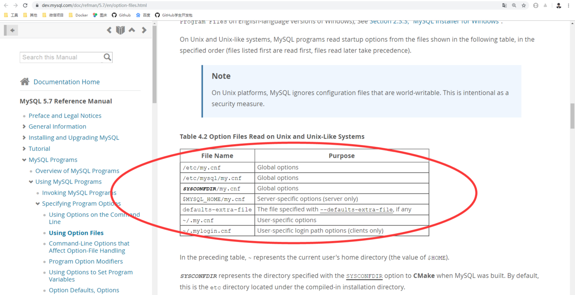Go up one level in manual
Image resolution: width=575 pixels, height=295 pixels.
coord(132,30)
